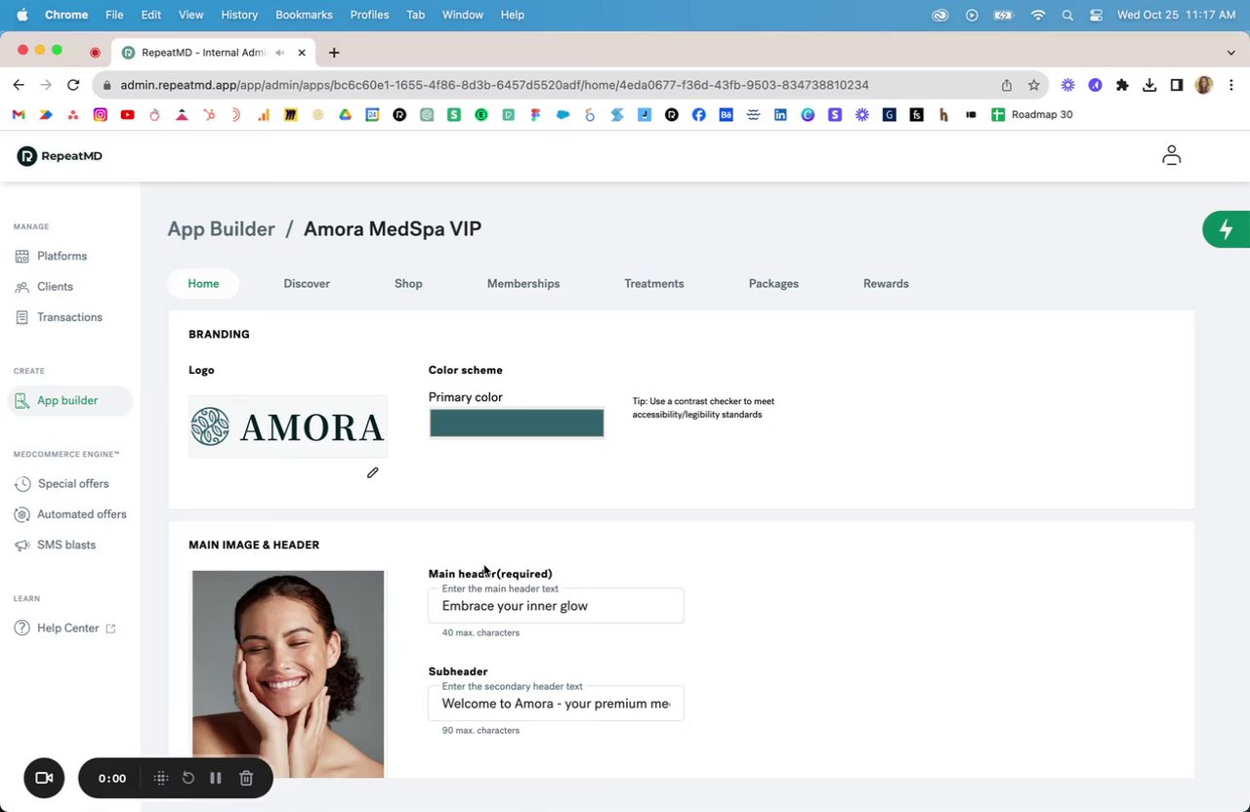Open the Roadmap 30 bookmark

(1032, 114)
